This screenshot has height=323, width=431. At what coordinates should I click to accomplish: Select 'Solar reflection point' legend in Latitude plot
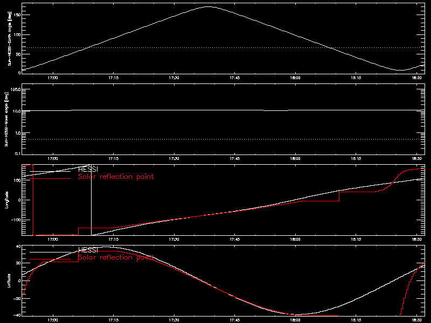(x=116, y=257)
